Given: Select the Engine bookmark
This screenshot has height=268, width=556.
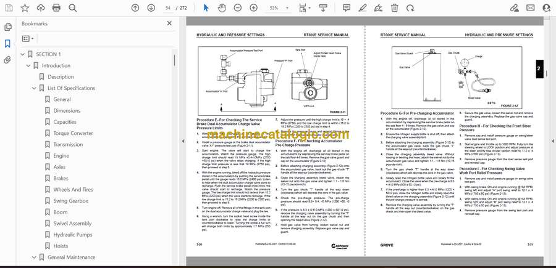Looking at the screenshot, I should point(61,156).
